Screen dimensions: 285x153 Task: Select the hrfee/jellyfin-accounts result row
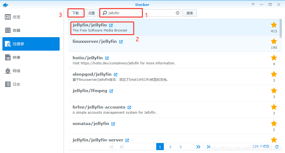174,109
